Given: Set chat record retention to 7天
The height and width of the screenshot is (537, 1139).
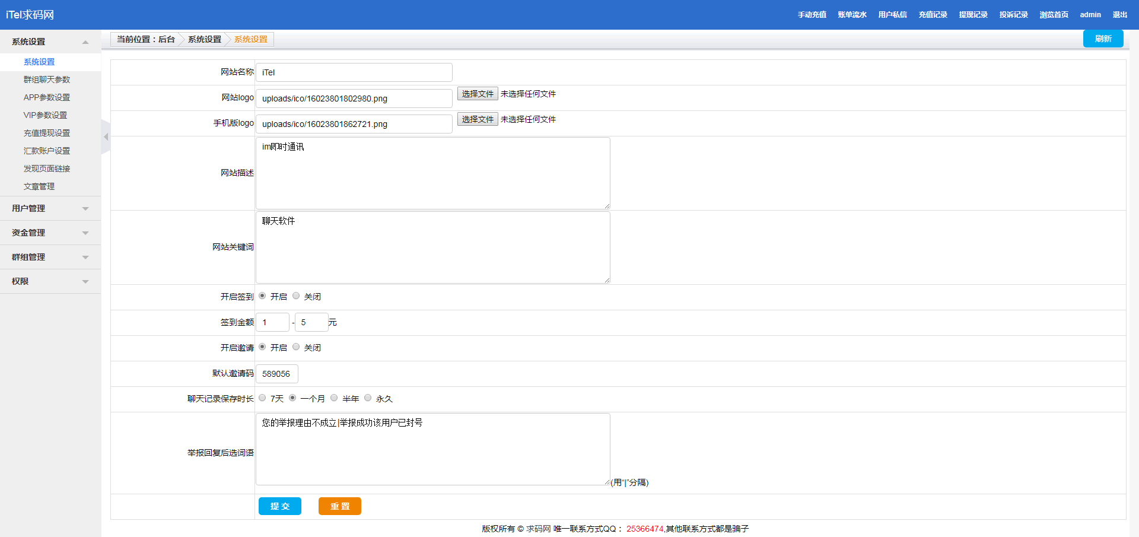Looking at the screenshot, I should [262, 398].
